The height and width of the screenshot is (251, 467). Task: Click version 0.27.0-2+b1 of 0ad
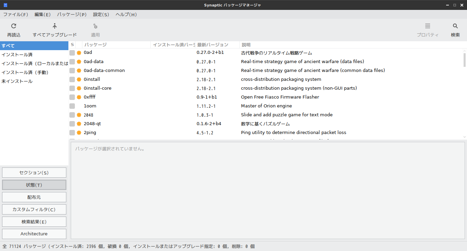tap(210, 53)
